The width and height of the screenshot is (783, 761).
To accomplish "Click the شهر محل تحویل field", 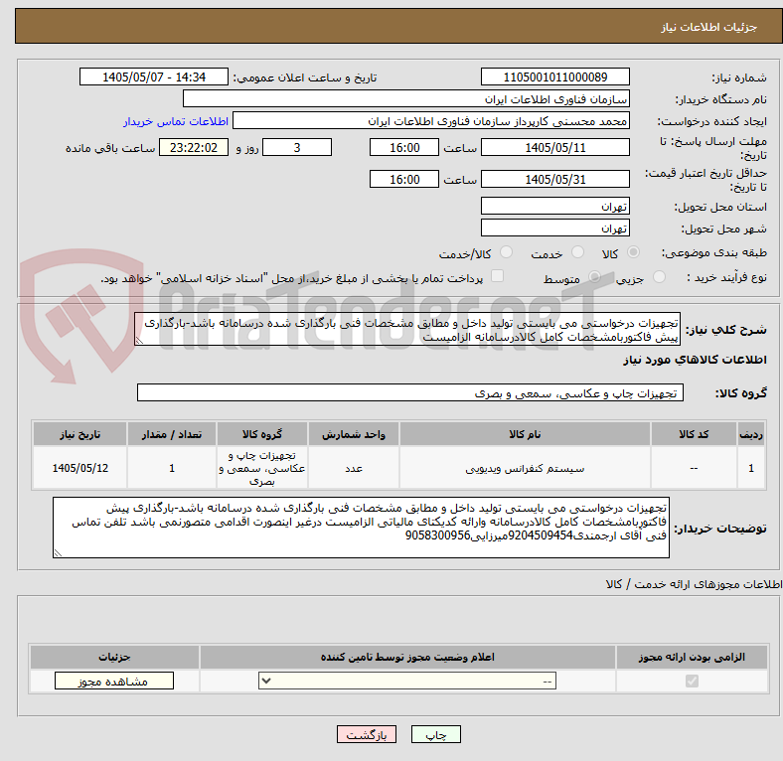I will [554, 228].
